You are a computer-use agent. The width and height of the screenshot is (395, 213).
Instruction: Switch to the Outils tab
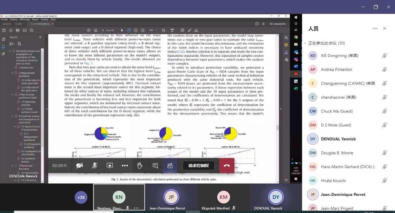coord(19,24)
